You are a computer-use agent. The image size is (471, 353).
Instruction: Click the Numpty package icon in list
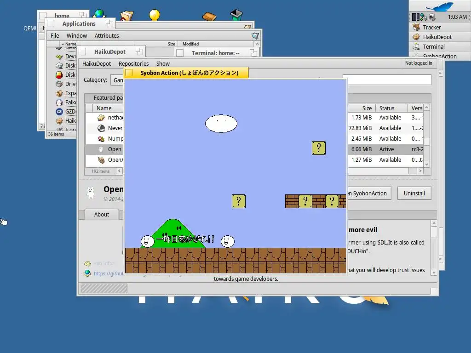coord(101,139)
